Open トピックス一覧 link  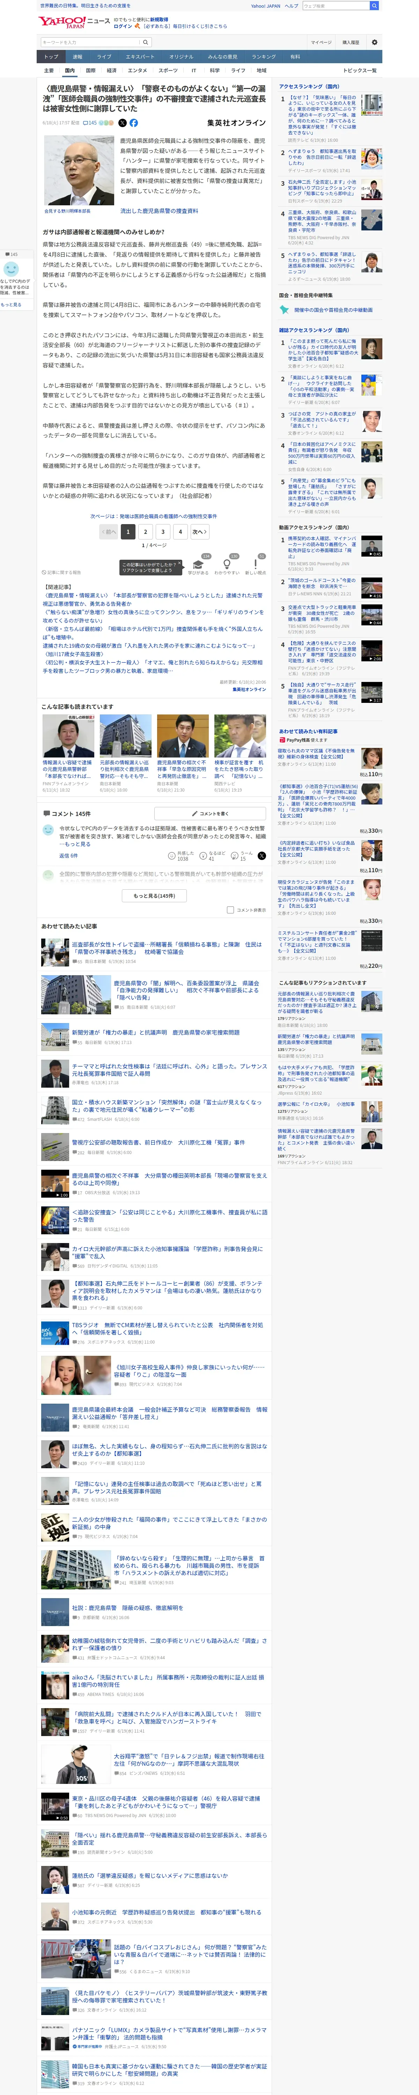[360, 71]
